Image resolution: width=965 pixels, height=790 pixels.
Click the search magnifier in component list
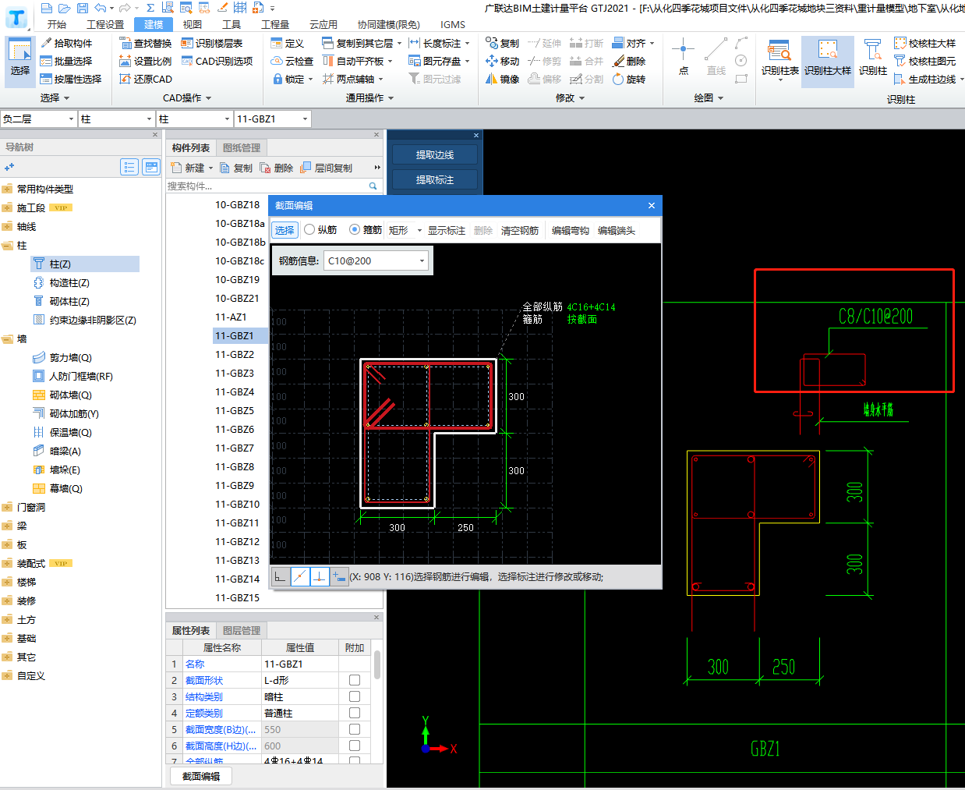[373, 186]
